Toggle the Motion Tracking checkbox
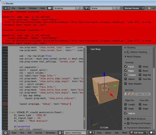156x135 pixels. [x=128, y=52]
